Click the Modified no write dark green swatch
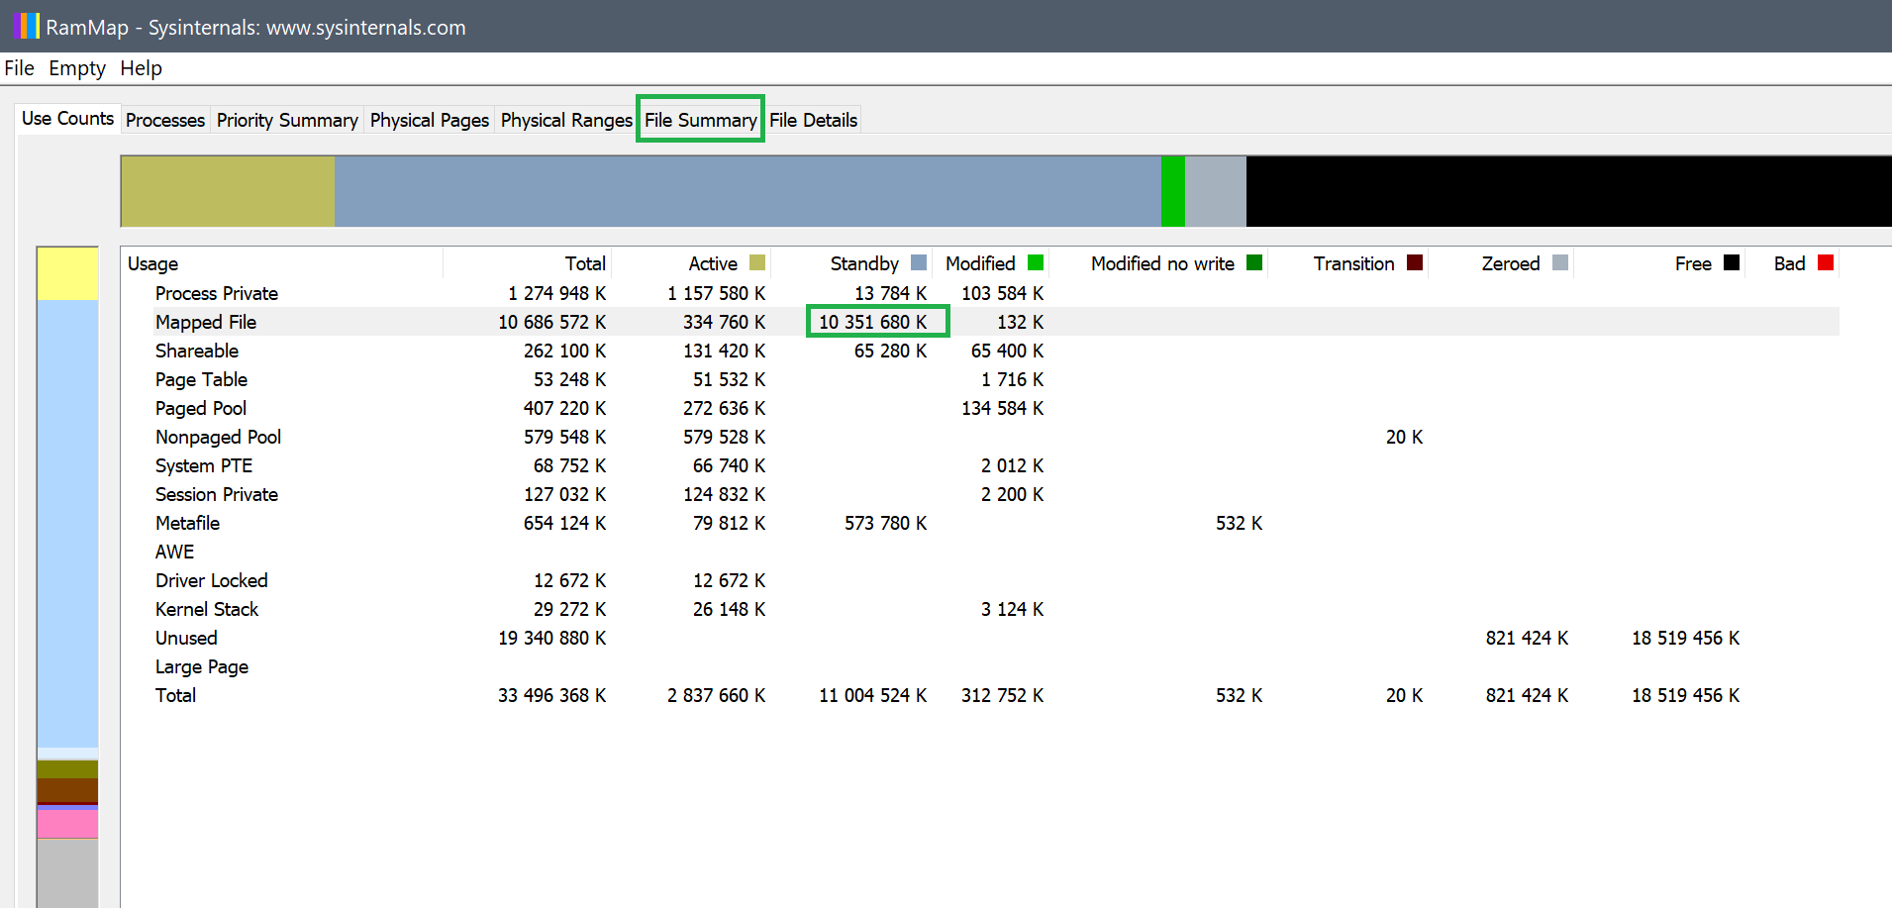1892x908 pixels. pyautogui.click(x=1254, y=262)
